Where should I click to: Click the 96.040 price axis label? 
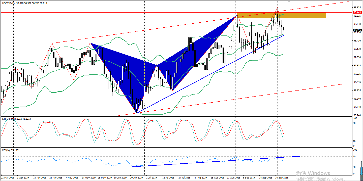point(357,107)
